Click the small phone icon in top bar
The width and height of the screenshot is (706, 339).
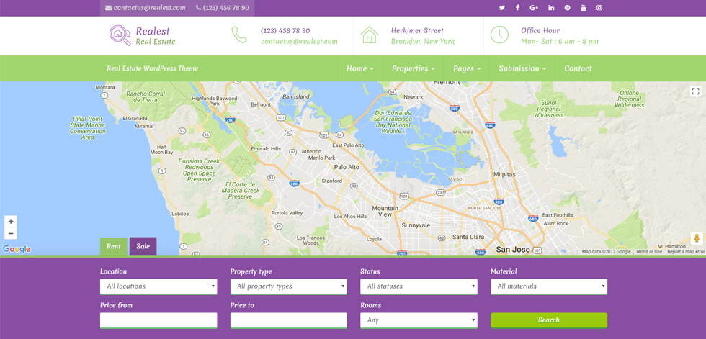pyautogui.click(x=199, y=8)
